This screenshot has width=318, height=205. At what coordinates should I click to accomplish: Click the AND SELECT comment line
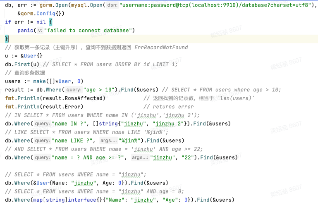[104, 149]
